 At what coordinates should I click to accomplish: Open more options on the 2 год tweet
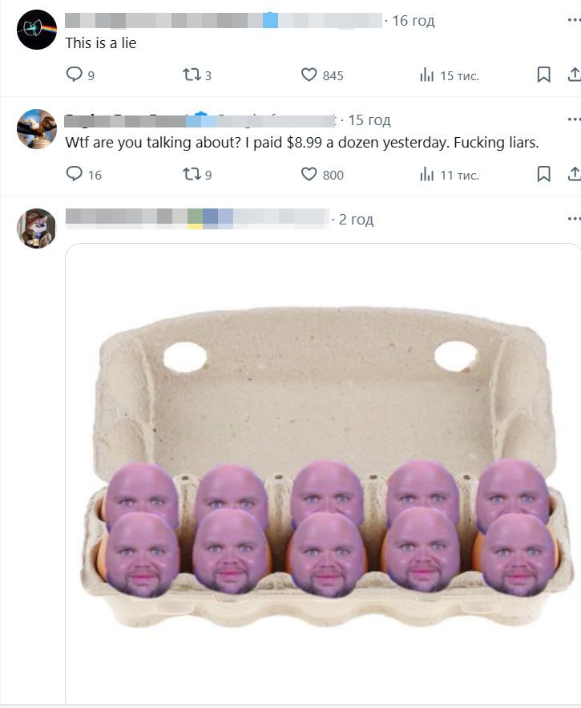[574, 219]
